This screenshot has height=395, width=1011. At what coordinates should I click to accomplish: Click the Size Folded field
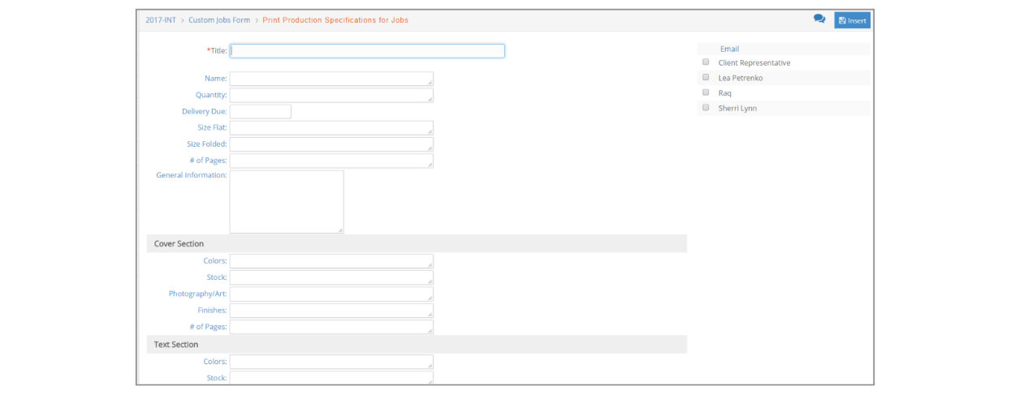coord(331,144)
